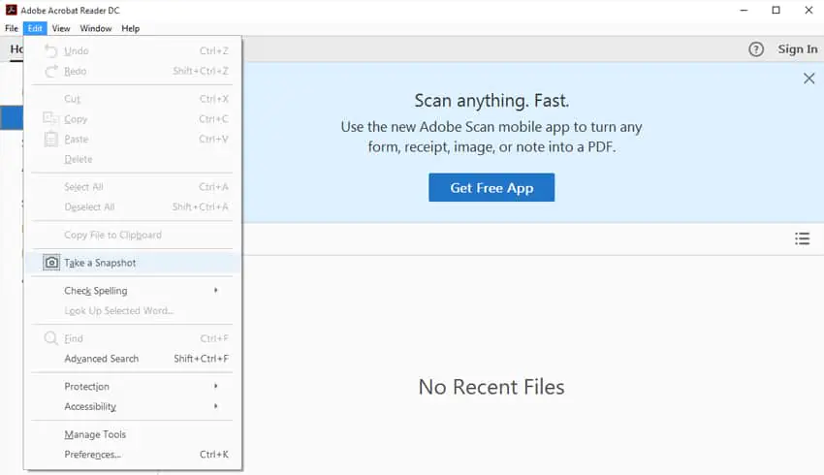Screen dimensions: 824x475
Task: Open the File menu
Action: pos(12,28)
